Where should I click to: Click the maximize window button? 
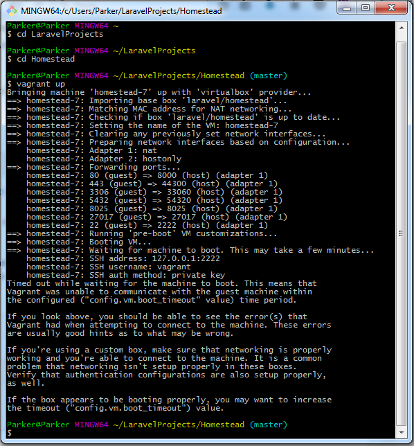[x=366, y=8]
